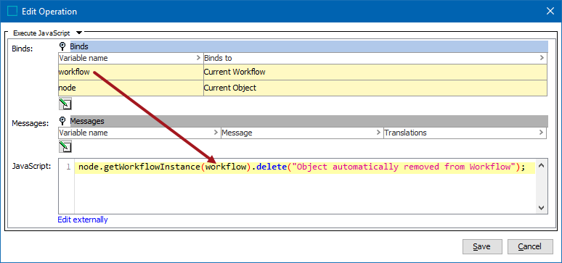Select the Current Workflow binding cell

click(x=375, y=72)
